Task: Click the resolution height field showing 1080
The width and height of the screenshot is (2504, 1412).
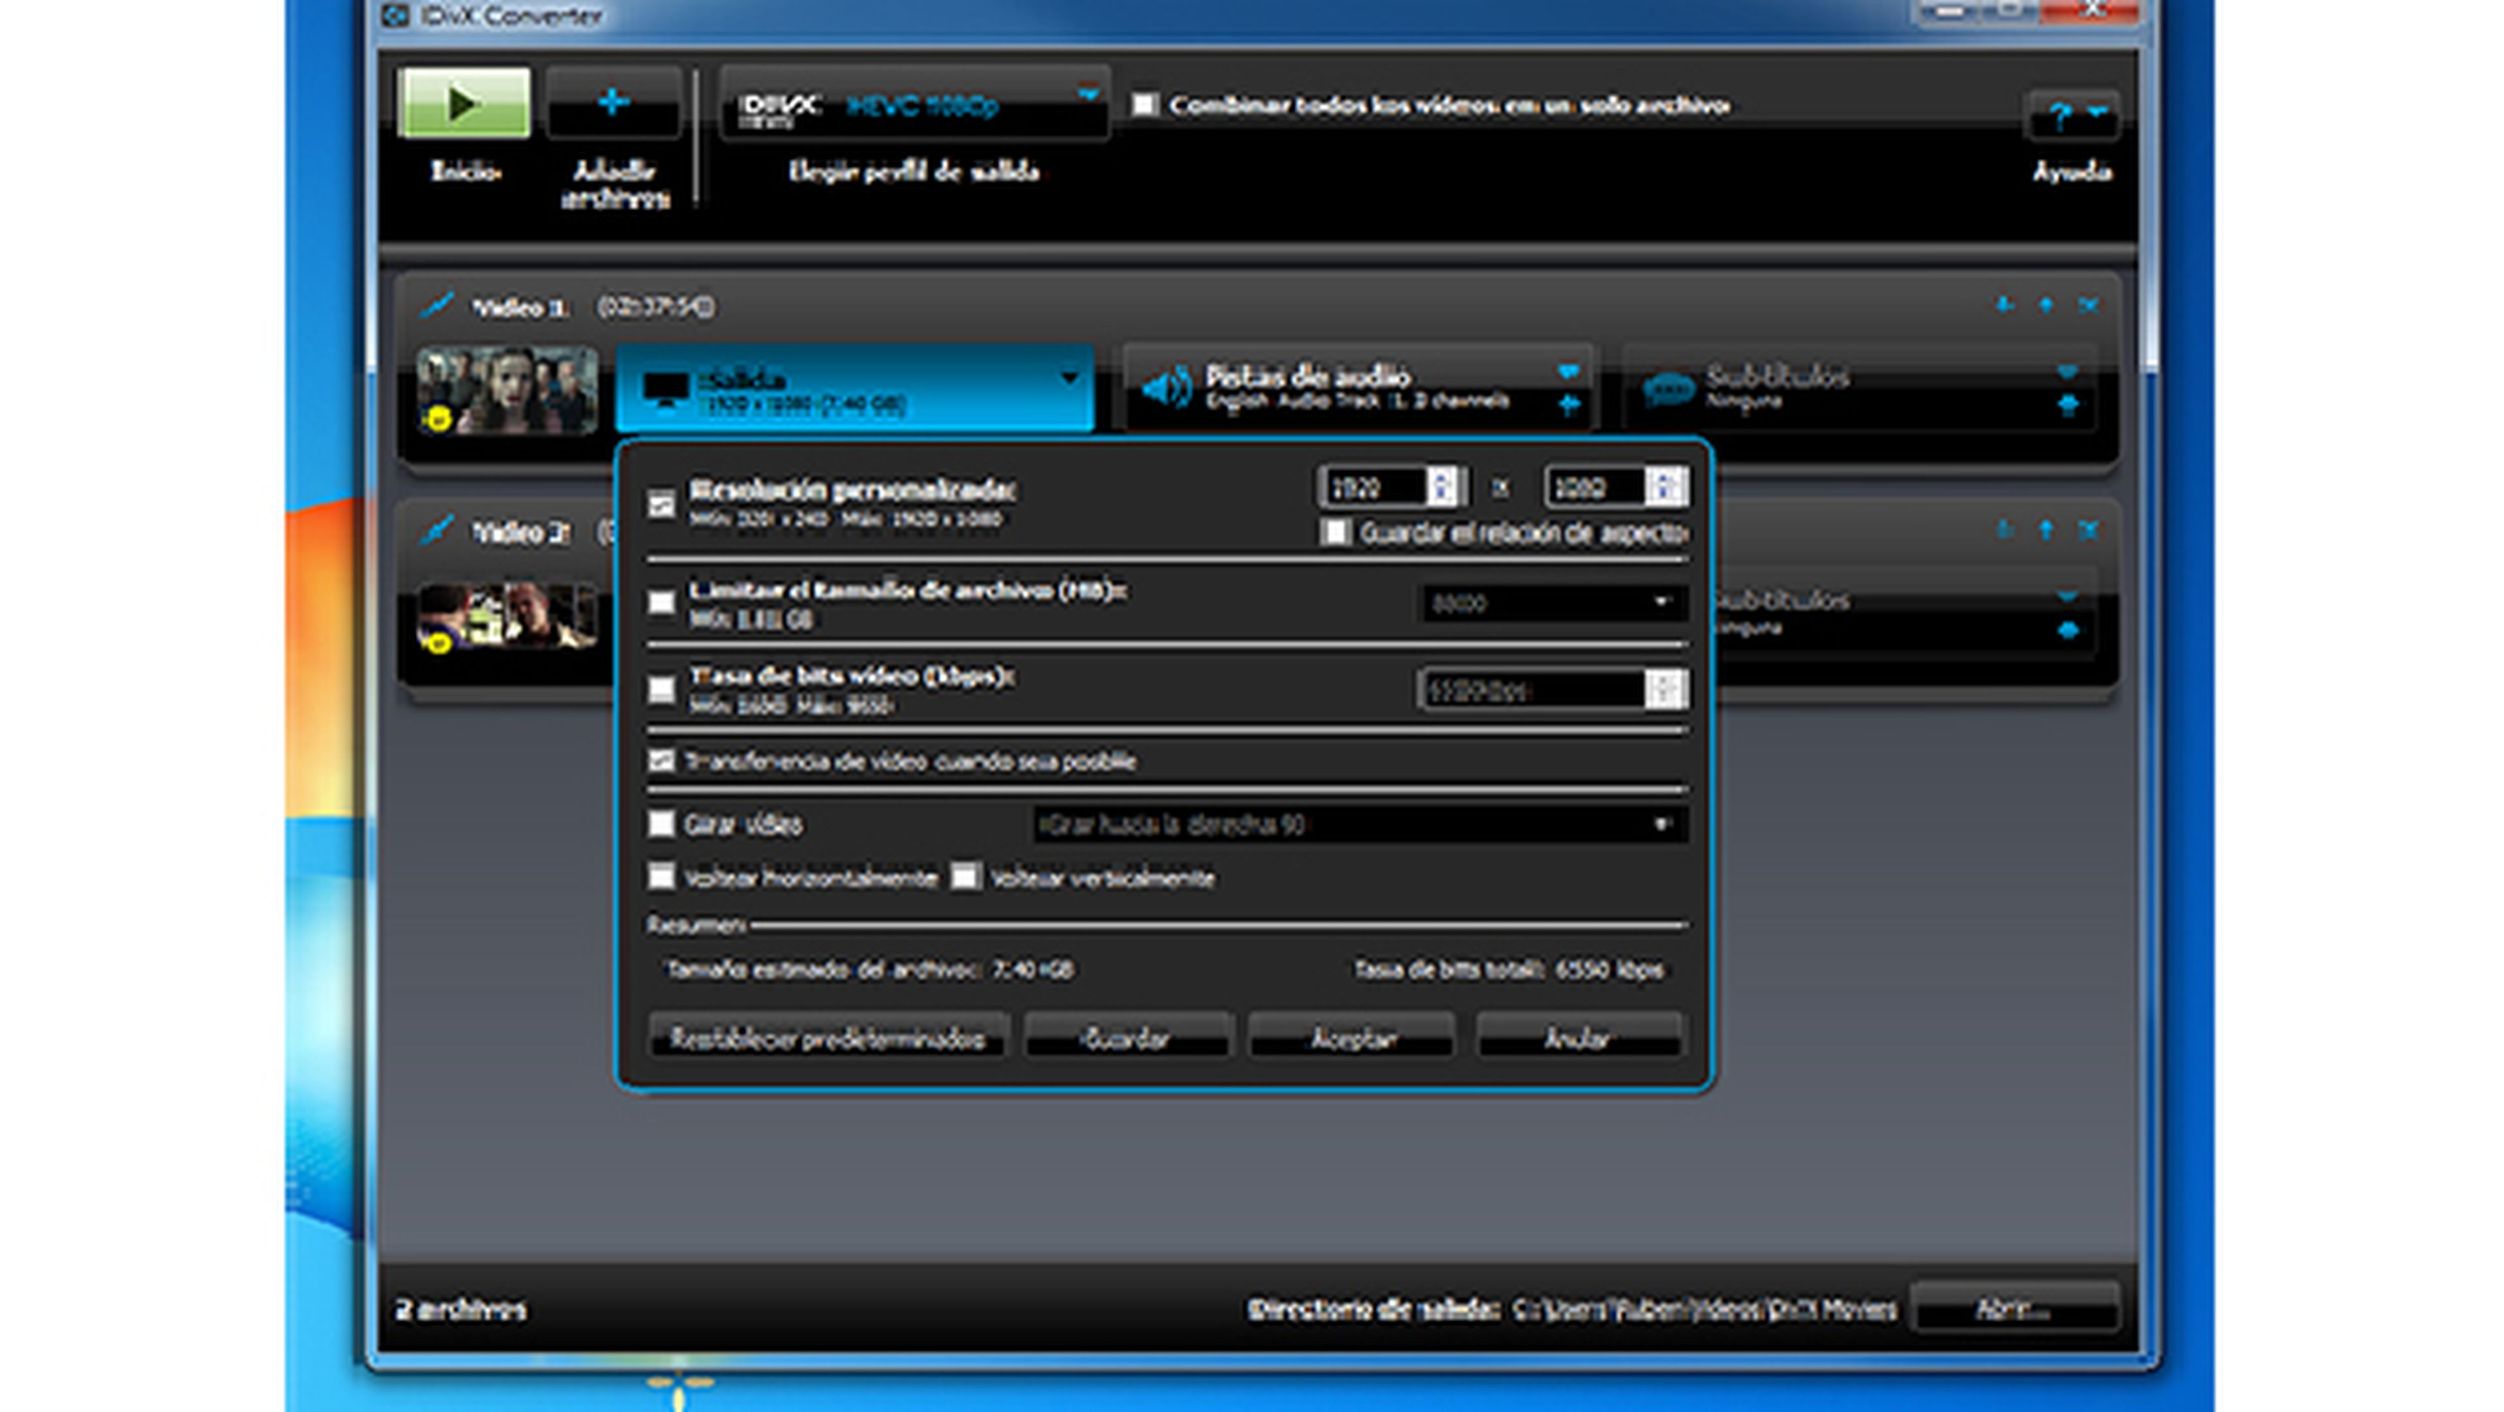Action: pos(1595,487)
